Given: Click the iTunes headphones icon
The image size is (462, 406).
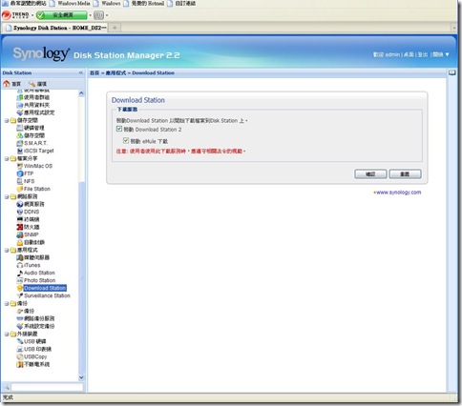Looking at the screenshot, I should click(20, 265).
